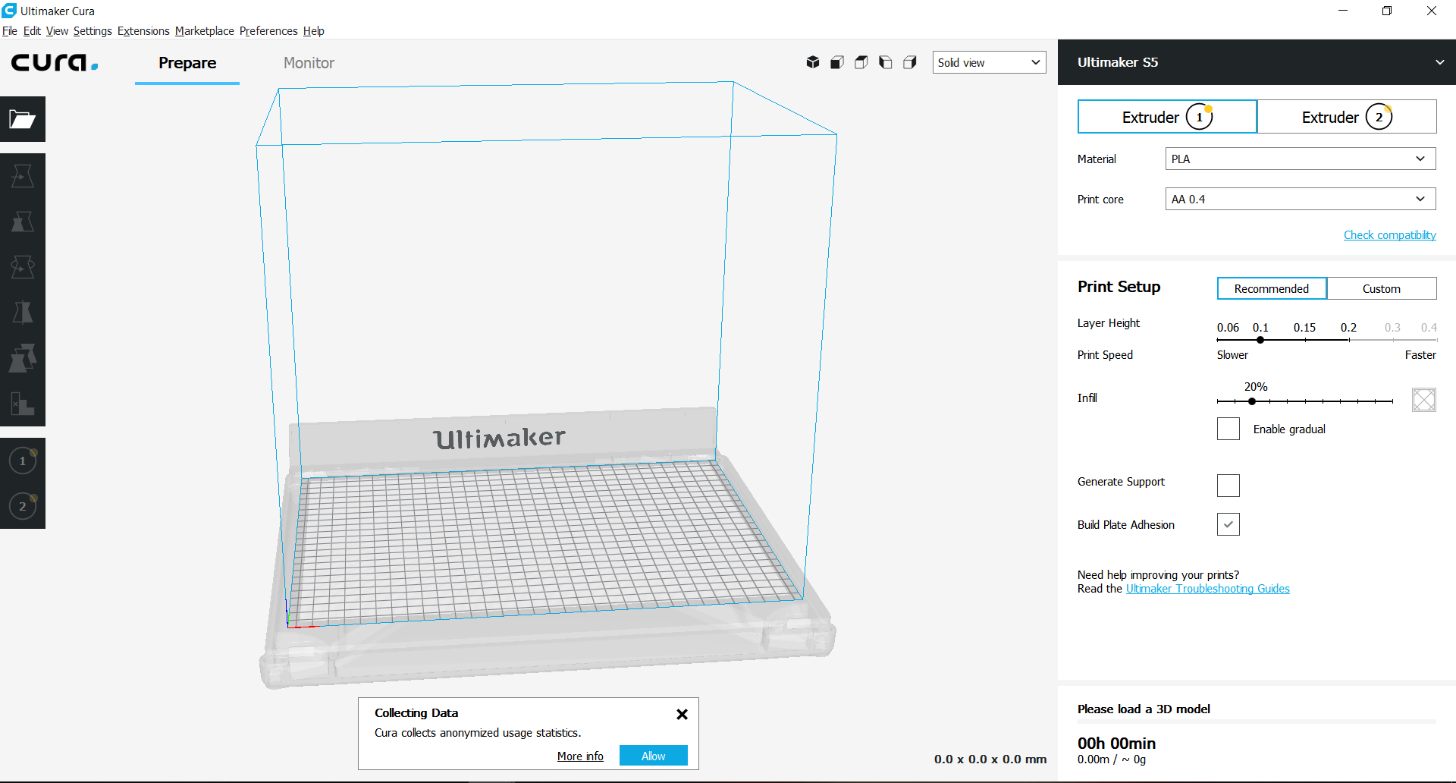
Task: Switch to the front view icon
Action: [836, 62]
